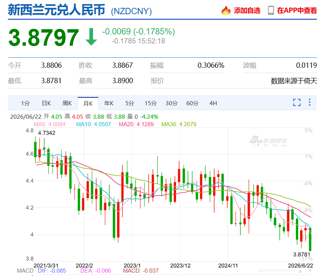Switch to the 4H chart tab
This screenshot has height=276, width=321.
(213, 103)
